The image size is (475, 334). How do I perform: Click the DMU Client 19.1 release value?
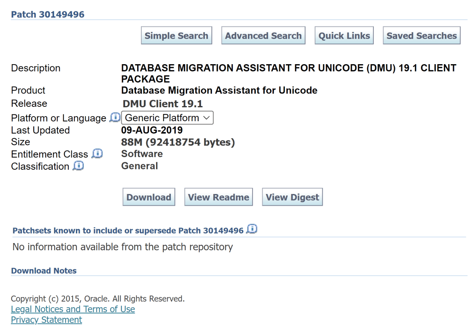click(x=162, y=104)
